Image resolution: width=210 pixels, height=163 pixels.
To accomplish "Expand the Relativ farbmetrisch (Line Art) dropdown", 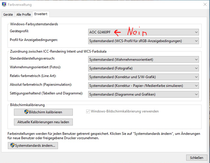I will [144, 77].
